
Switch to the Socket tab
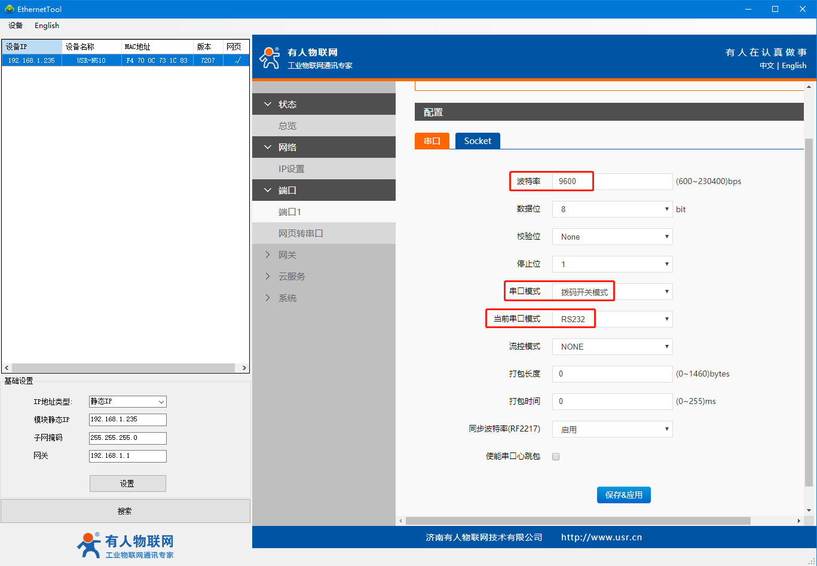(478, 141)
